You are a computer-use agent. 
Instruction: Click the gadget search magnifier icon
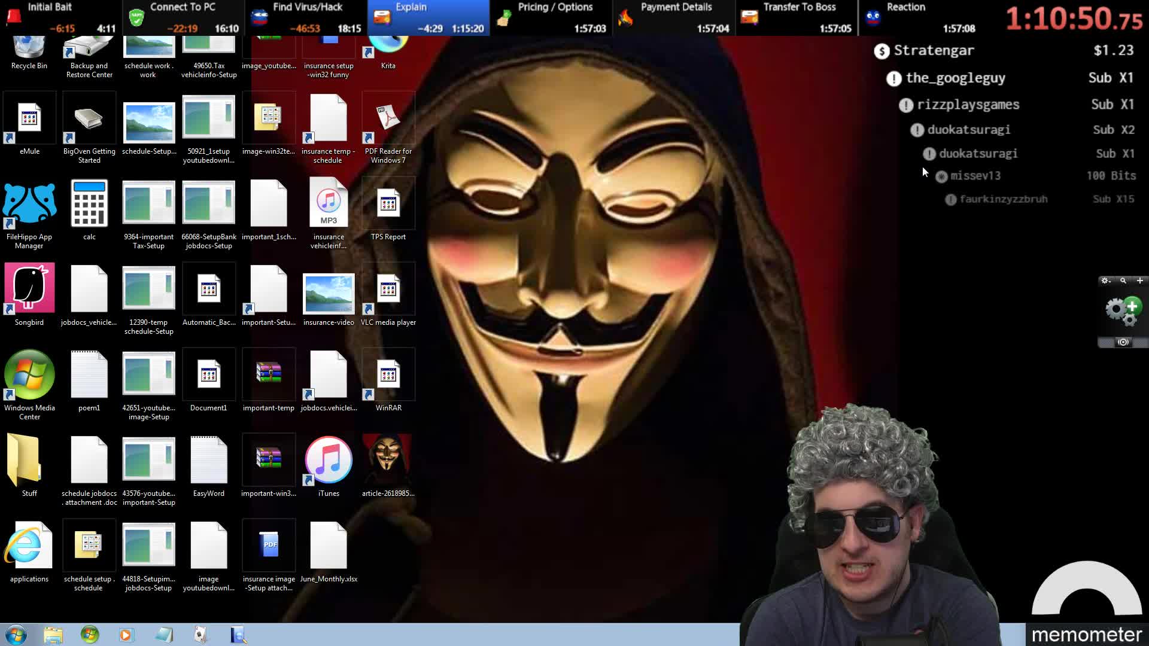(1123, 281)
